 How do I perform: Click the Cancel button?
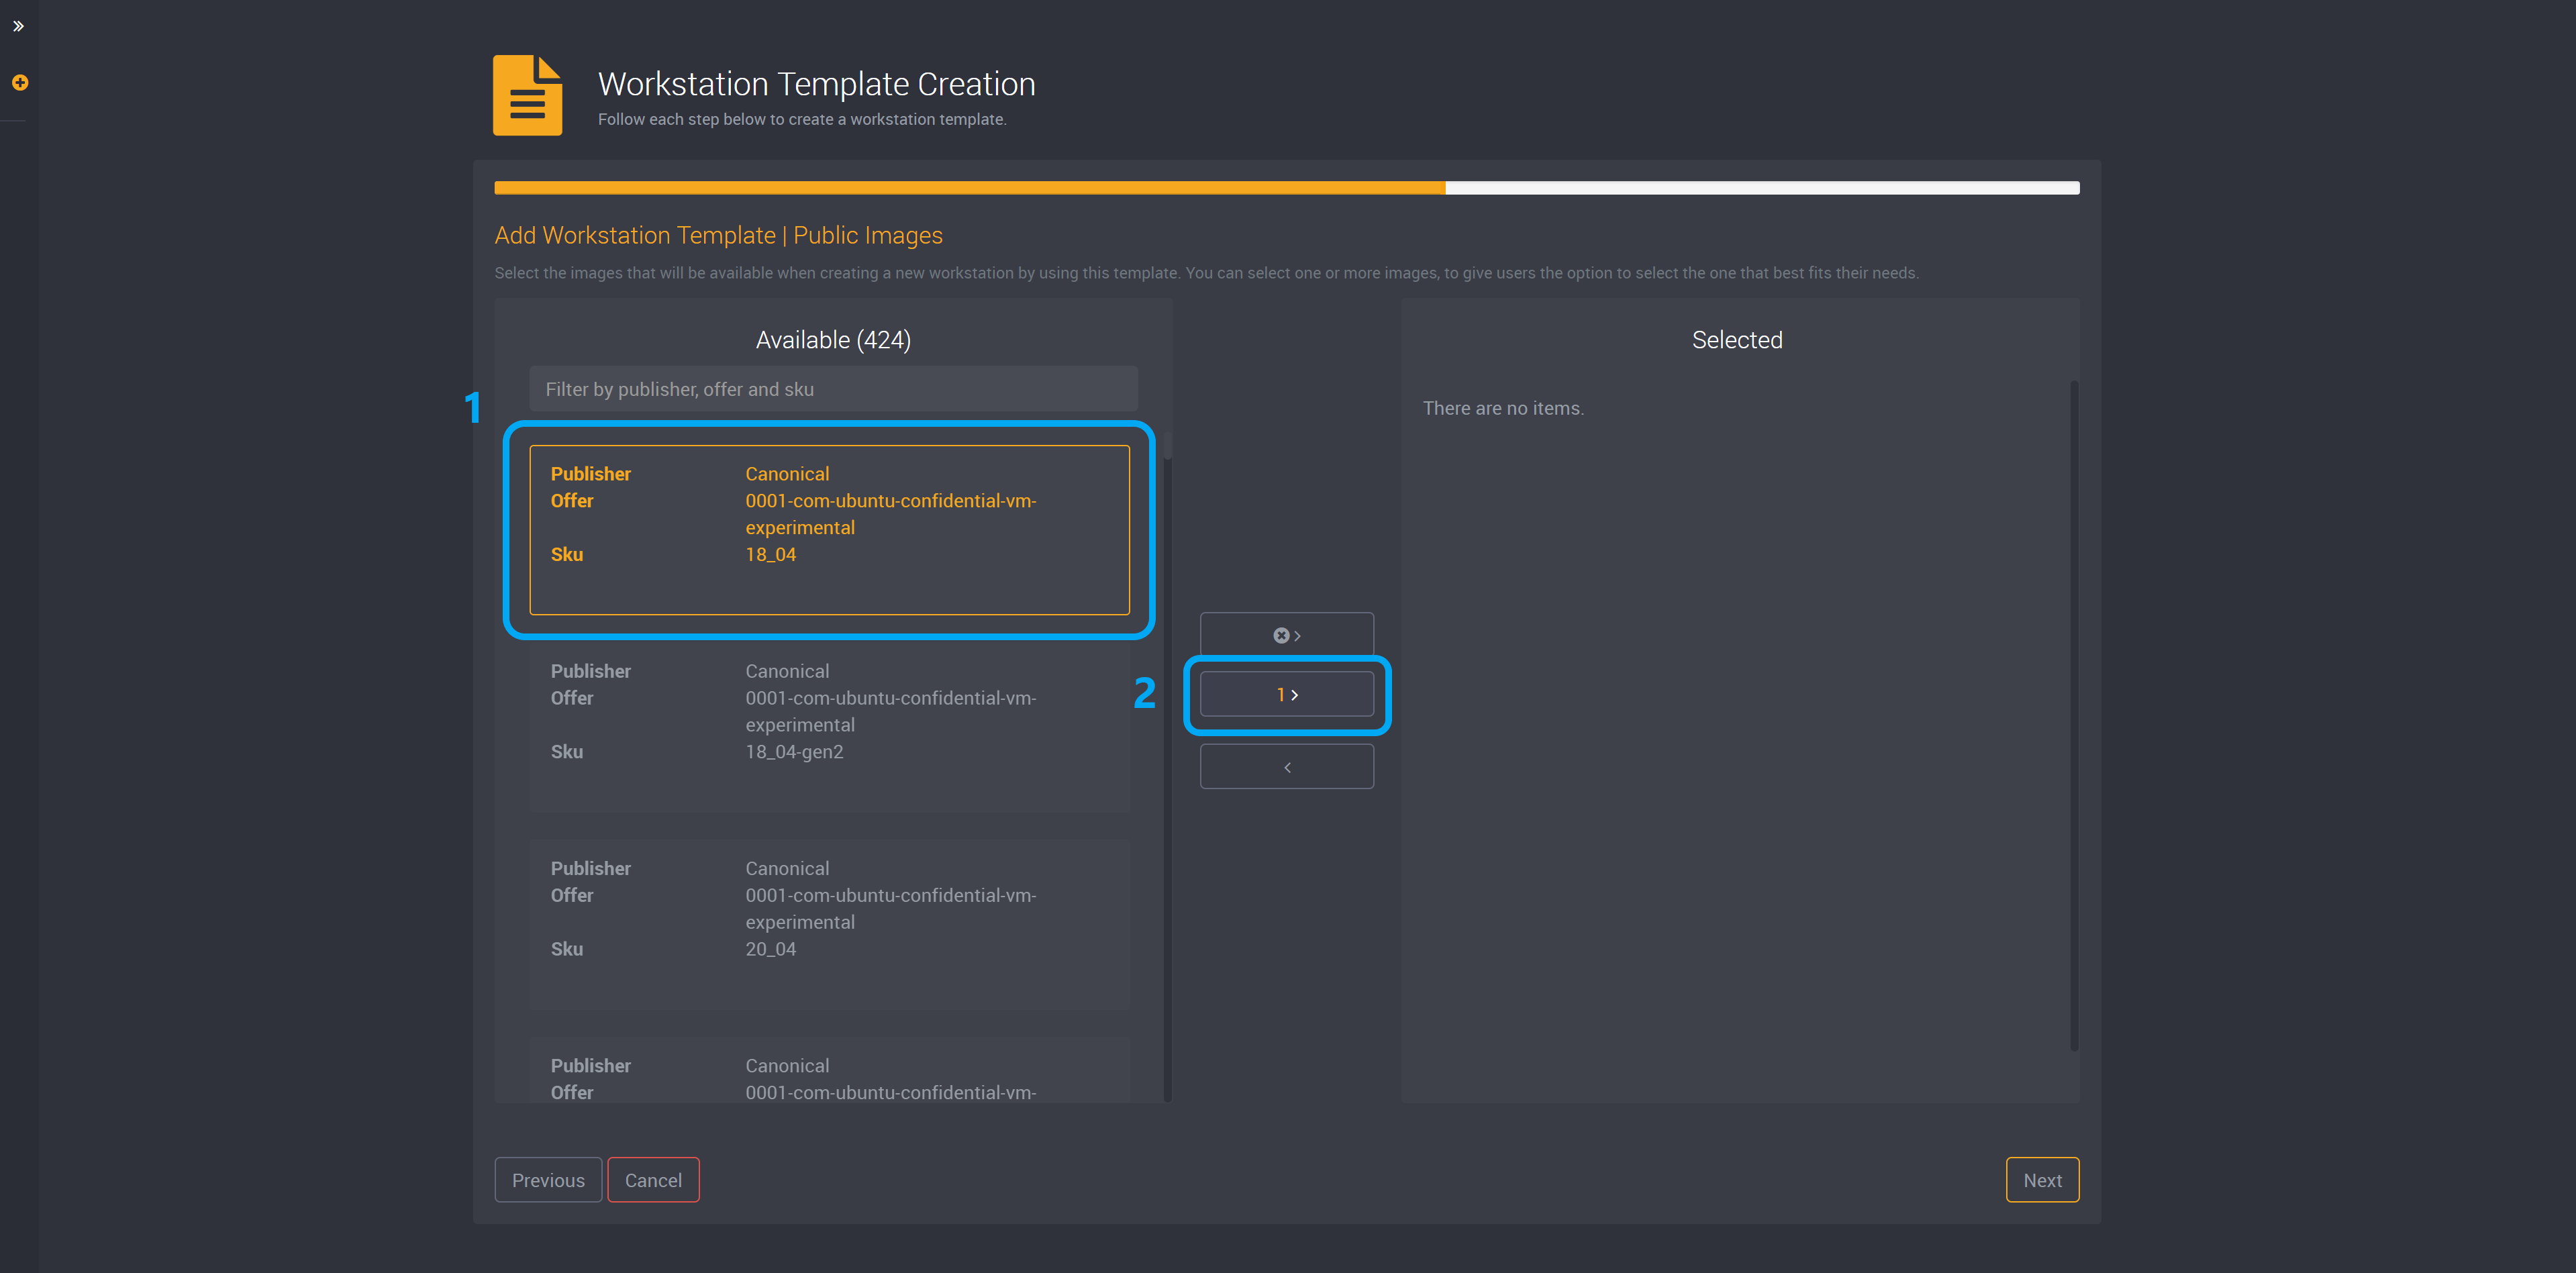coord(652,1179)
